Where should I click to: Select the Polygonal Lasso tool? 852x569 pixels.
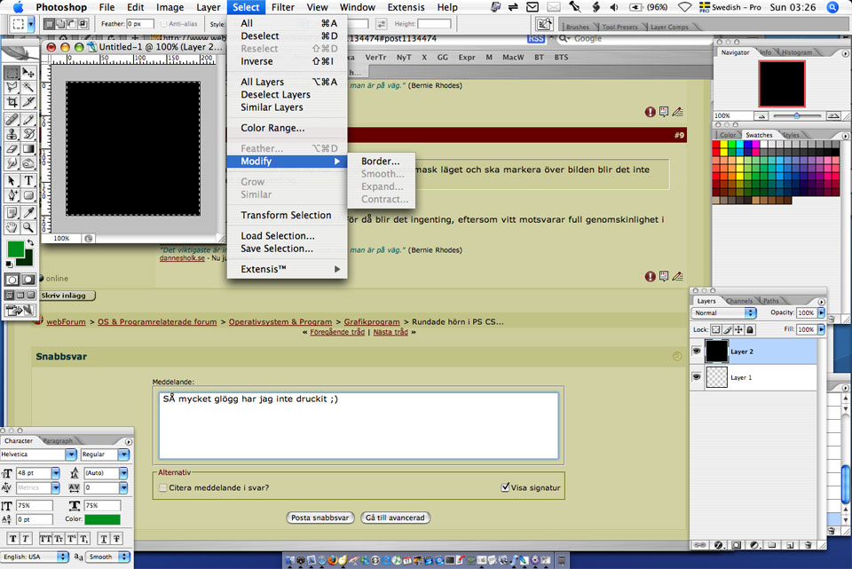click(12, 88)
